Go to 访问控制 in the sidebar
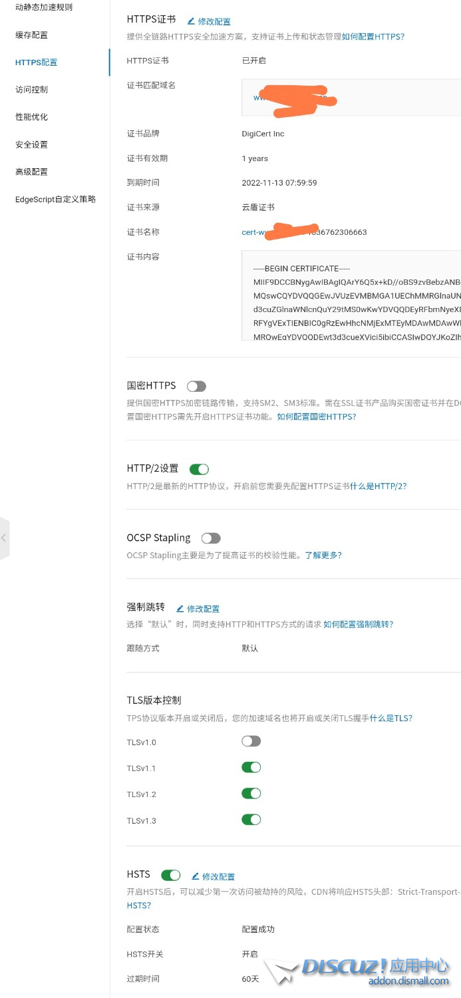Screen dimensions: 461x998 pyautogui.click(x=32, y=90)
